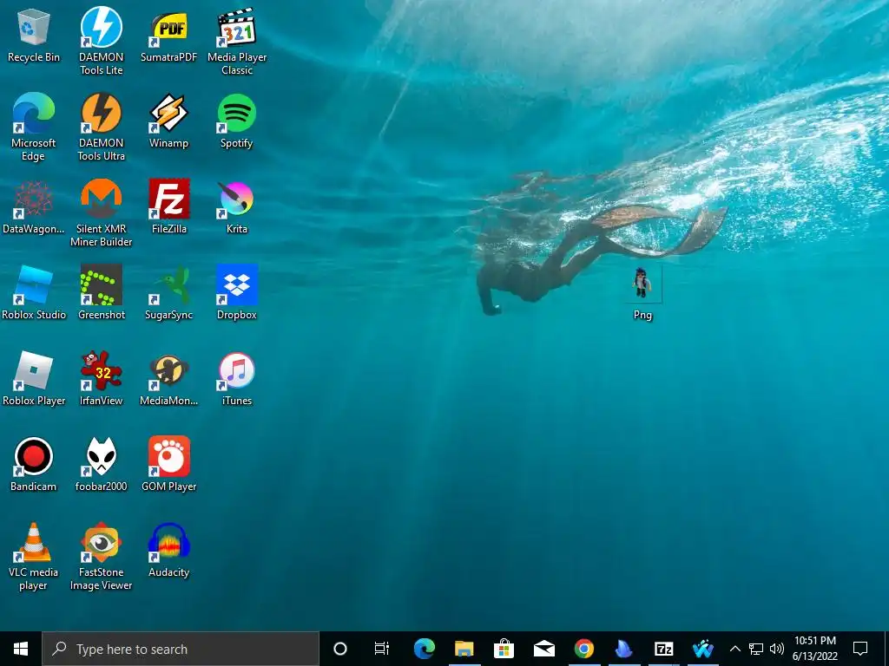Open the Action Center notifications
This screenshot has height=666, width=889.
point(860,649)
